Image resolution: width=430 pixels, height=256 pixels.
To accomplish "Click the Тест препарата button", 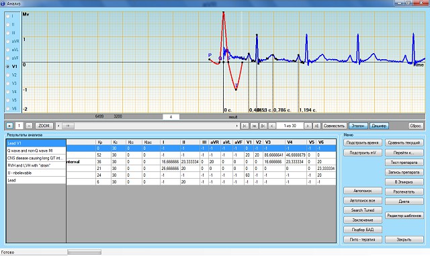I will pyautogui.click(x=404, y=163).
